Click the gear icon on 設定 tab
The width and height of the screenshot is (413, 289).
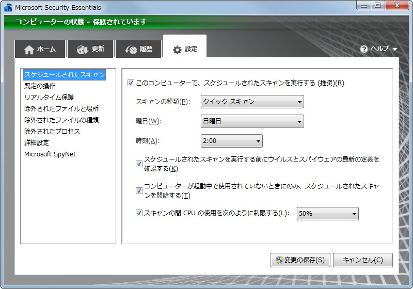(x=177, y=50)
